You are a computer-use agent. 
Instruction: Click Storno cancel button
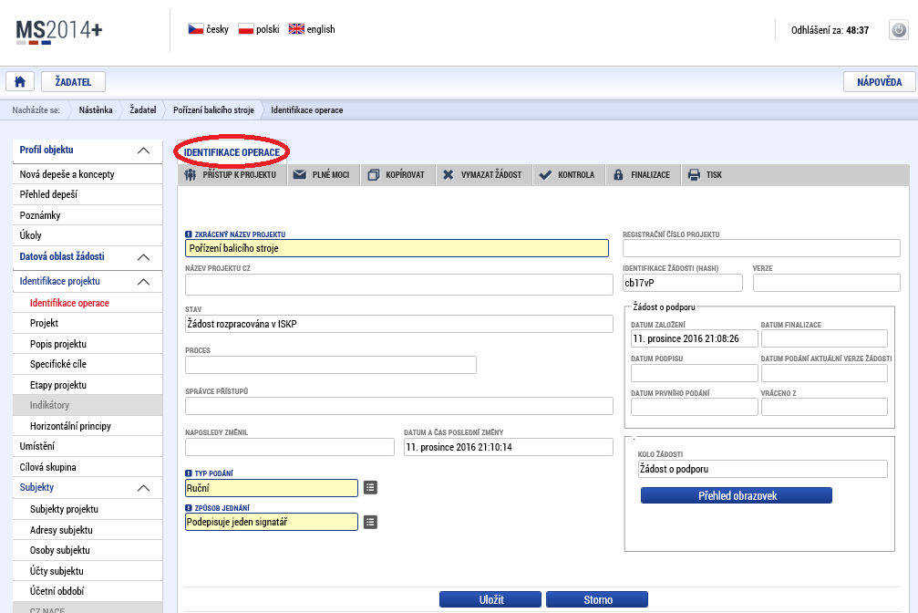(x=597, y=599)
